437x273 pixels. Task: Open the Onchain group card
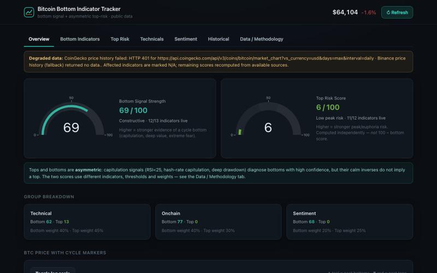[x=218, y=222]
